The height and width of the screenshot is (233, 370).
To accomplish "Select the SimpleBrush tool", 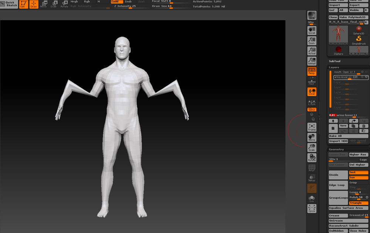I will 359,40.
